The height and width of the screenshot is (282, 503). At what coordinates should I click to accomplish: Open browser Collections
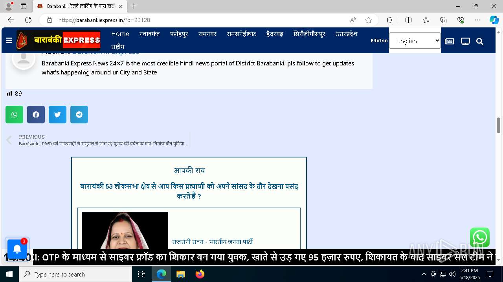pos(443,20)
